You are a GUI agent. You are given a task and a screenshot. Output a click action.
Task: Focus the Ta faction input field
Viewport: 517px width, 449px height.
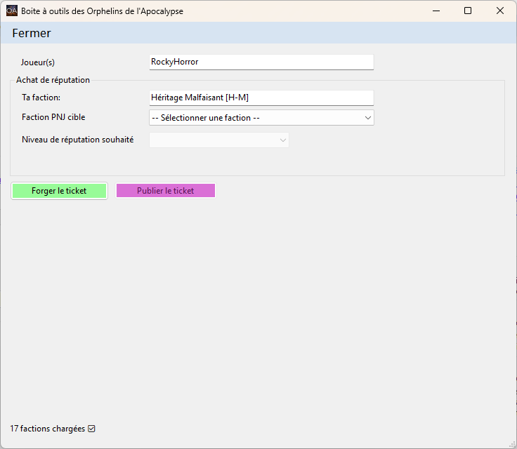261,98
